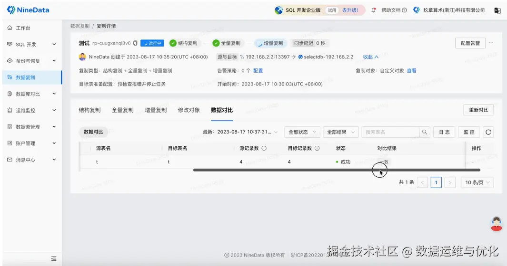Click the horizontal table scrollbar
The image size is (507, 266).
pos(337,170)
